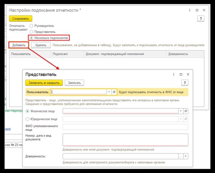This screenshot has height=173, width=215.
Task: Choose Юридическое лицо radio option
Action: (x=27, y=119)
